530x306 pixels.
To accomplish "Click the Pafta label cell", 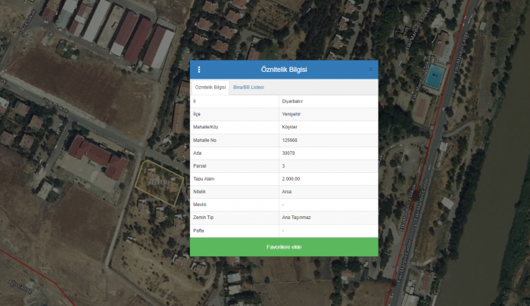I will tap(199, 230).
